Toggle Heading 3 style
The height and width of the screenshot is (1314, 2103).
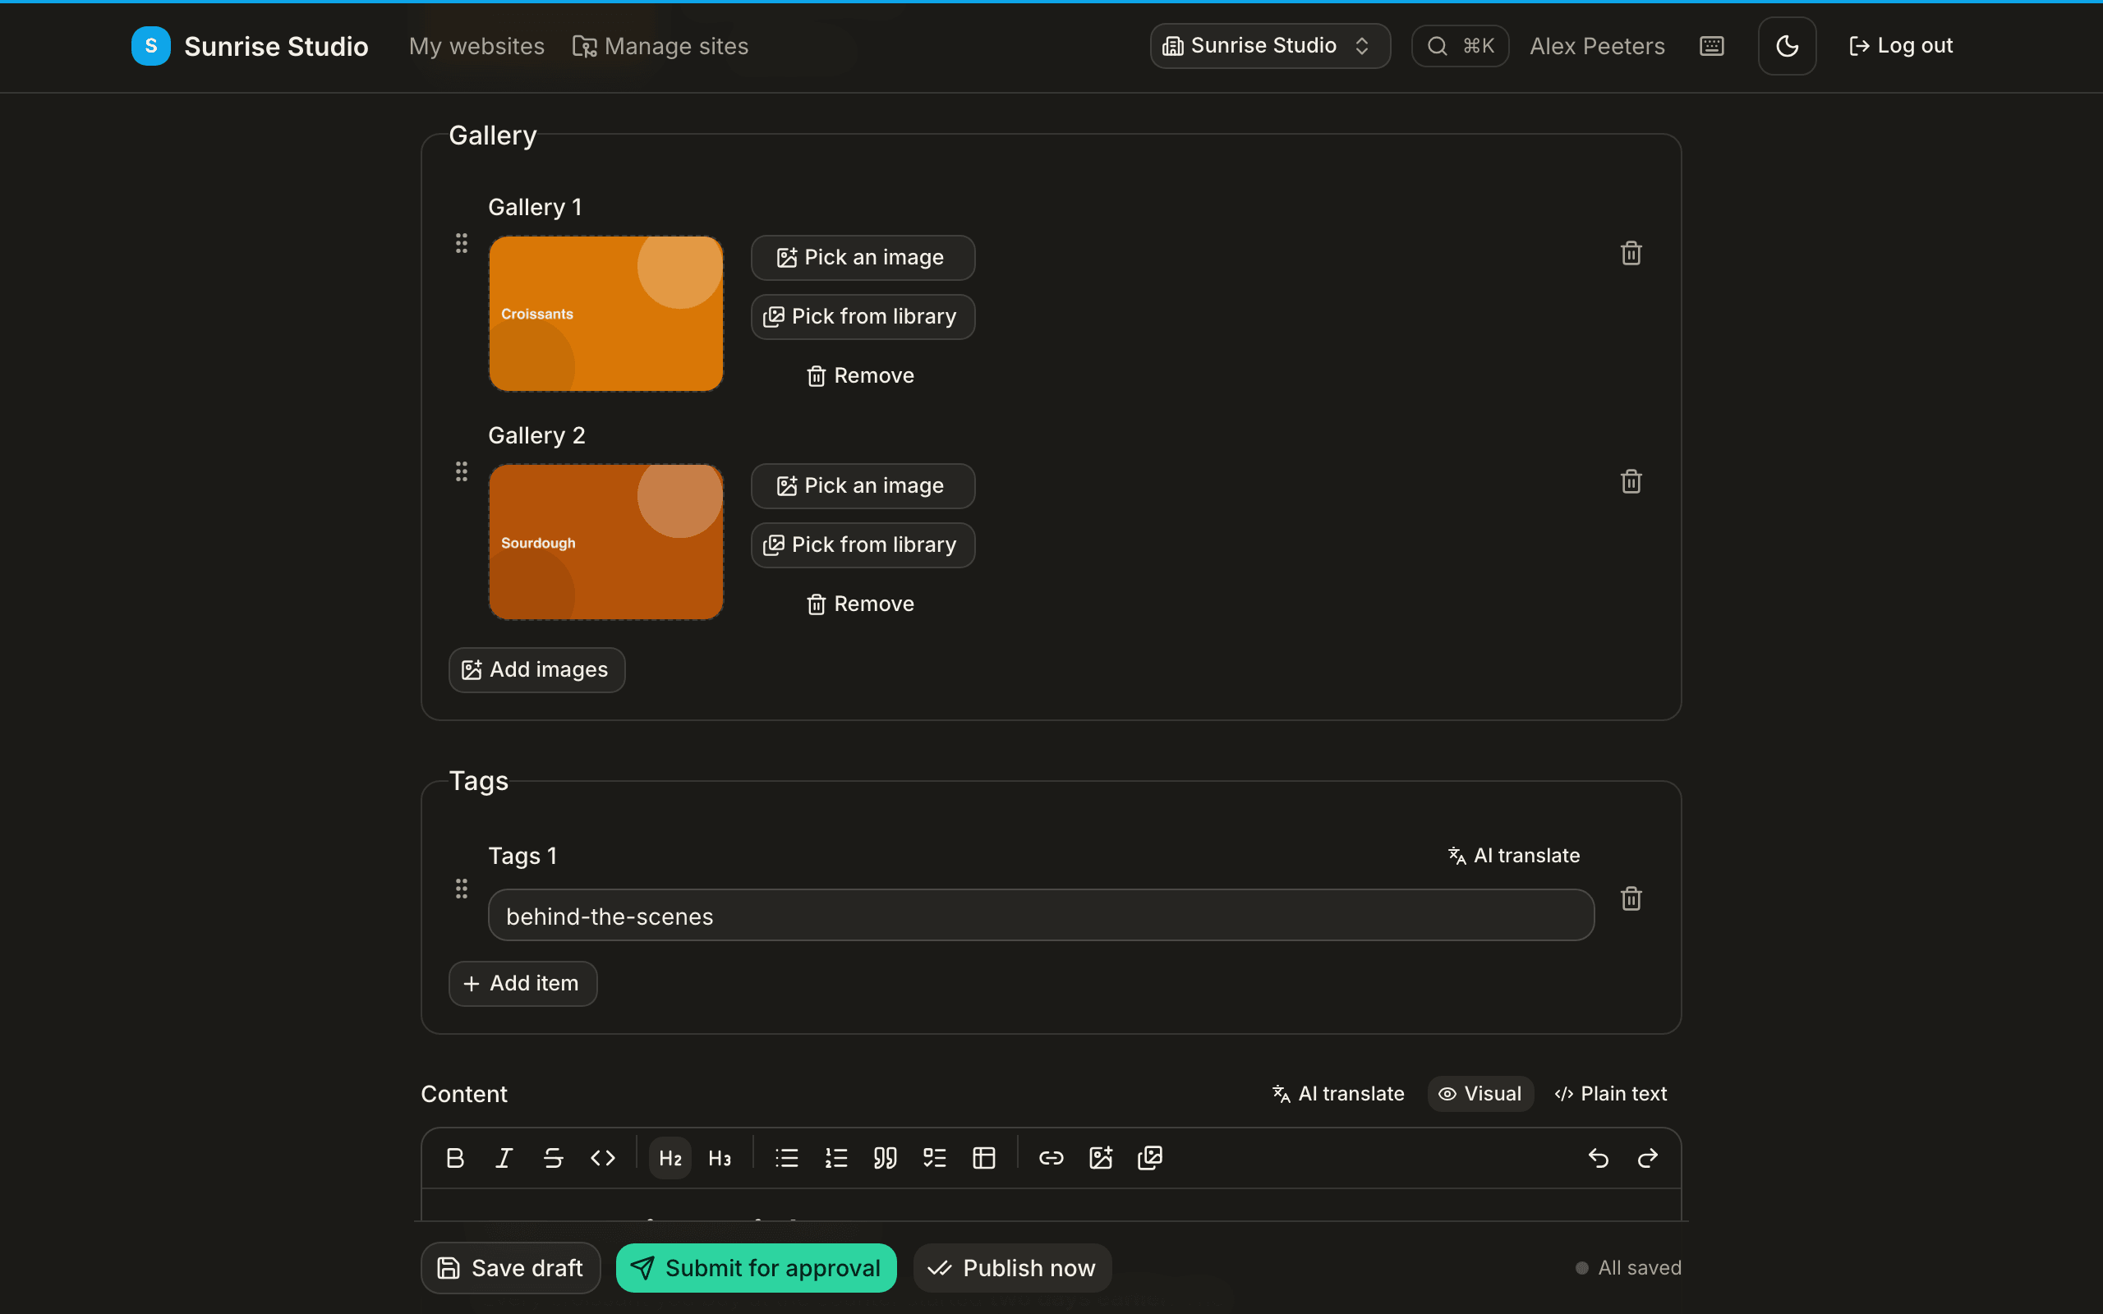click(720, 1158)
